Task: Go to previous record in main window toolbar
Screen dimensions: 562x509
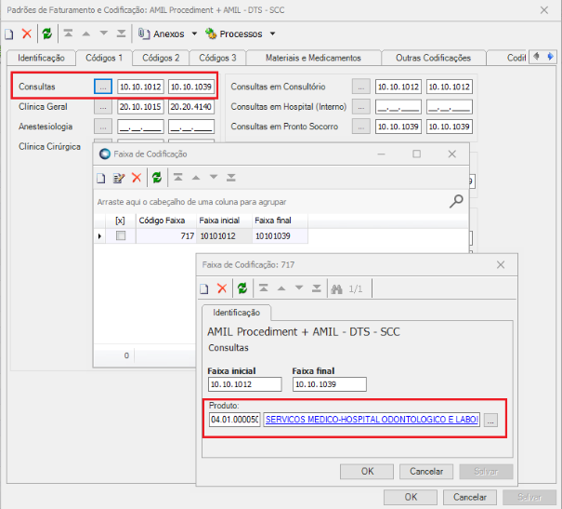Action: (86, 33)
